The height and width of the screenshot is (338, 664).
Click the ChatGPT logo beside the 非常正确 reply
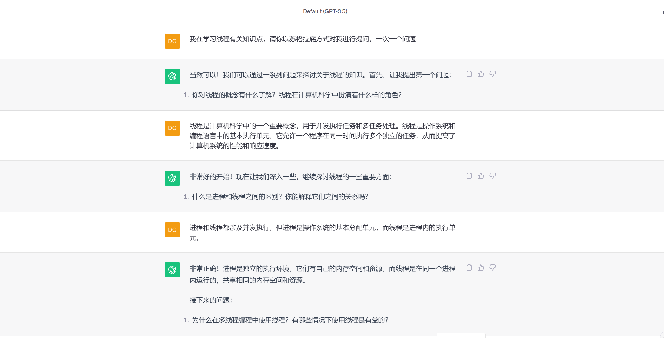[x=172, y=270]
